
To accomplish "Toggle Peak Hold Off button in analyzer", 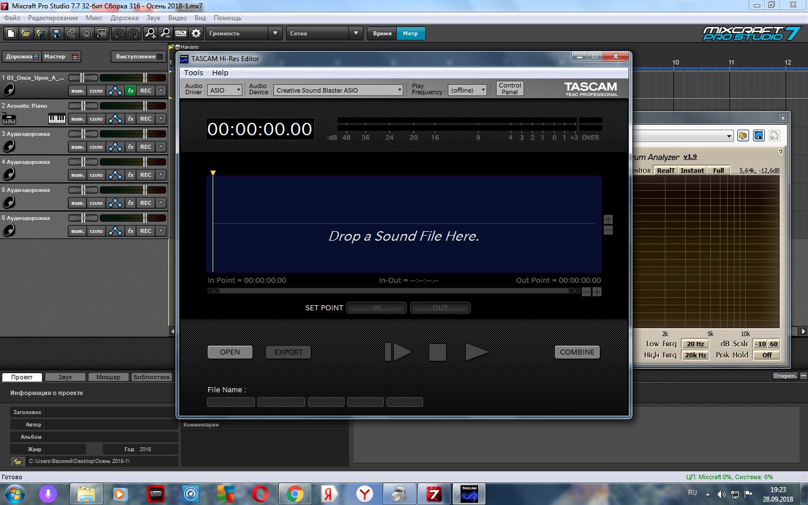I will click(x=767, y=355).
